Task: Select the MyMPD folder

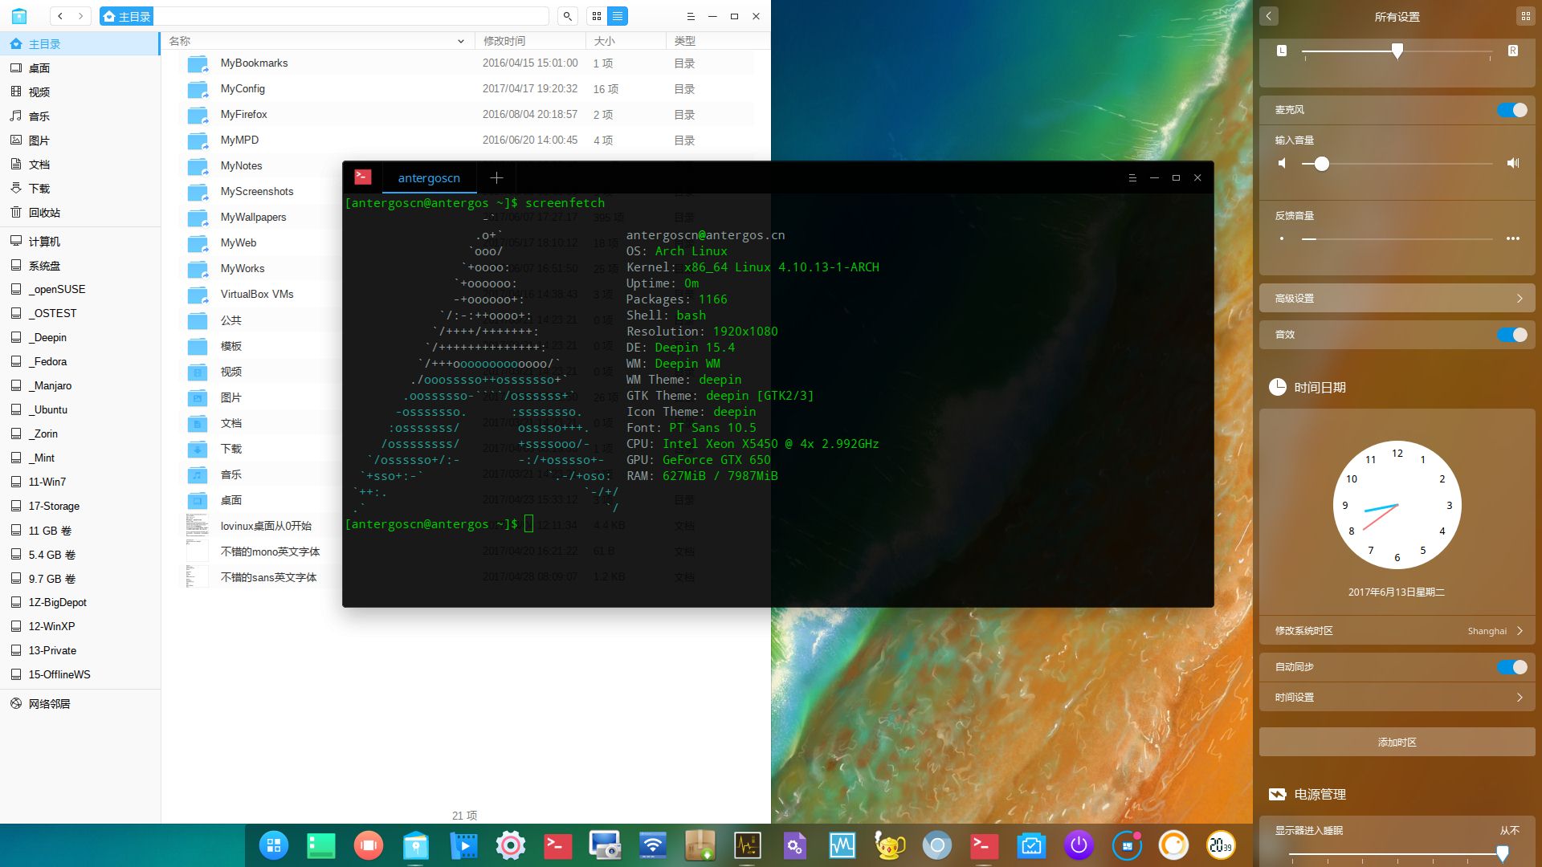Action: point(466,140)
